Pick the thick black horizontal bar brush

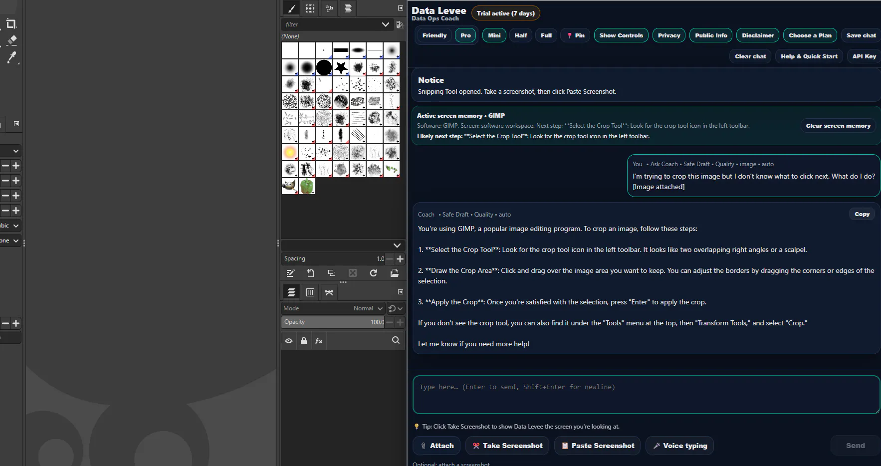(x=341, y=50)
